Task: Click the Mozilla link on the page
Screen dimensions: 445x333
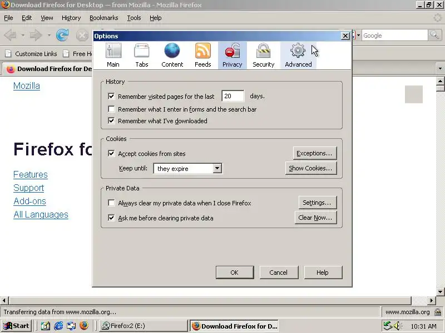Action: tap(26, 86)
